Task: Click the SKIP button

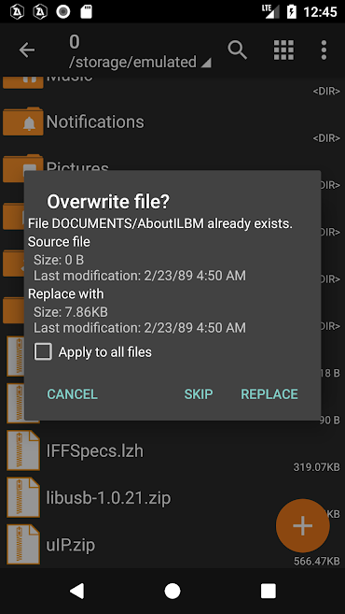Action: [x=199, y=394]
